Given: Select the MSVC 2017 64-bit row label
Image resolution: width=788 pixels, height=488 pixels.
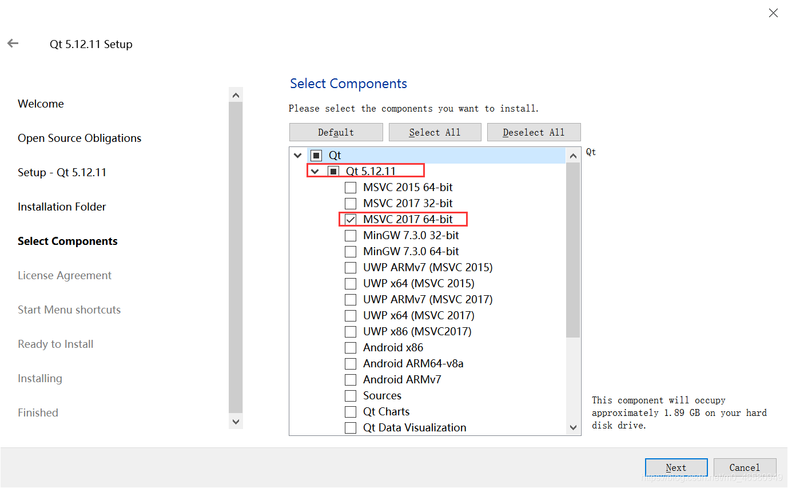Looking at the screenshot, I should pyautogui.click(x=408, y=219).
